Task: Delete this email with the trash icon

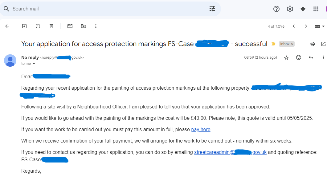Action: coord(51,26)
